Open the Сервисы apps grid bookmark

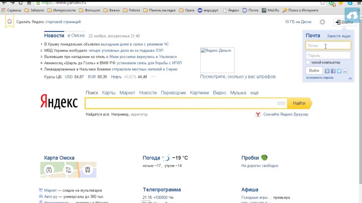click(11, 10)
